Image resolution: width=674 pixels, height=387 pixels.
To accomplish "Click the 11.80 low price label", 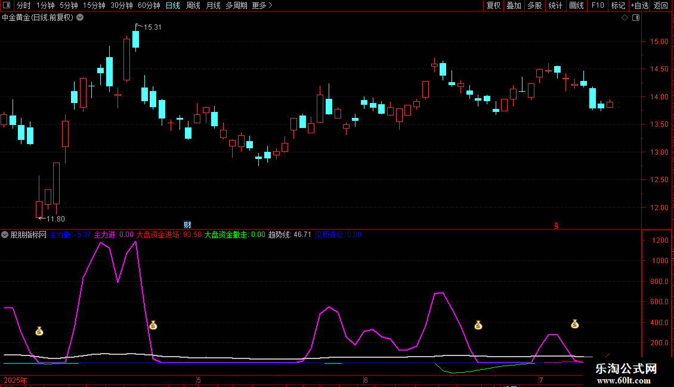I will point(55,219).
